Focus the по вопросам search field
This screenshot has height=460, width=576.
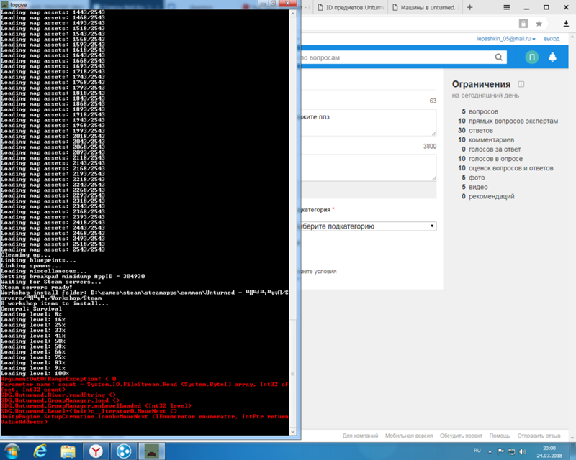[396, 57]
